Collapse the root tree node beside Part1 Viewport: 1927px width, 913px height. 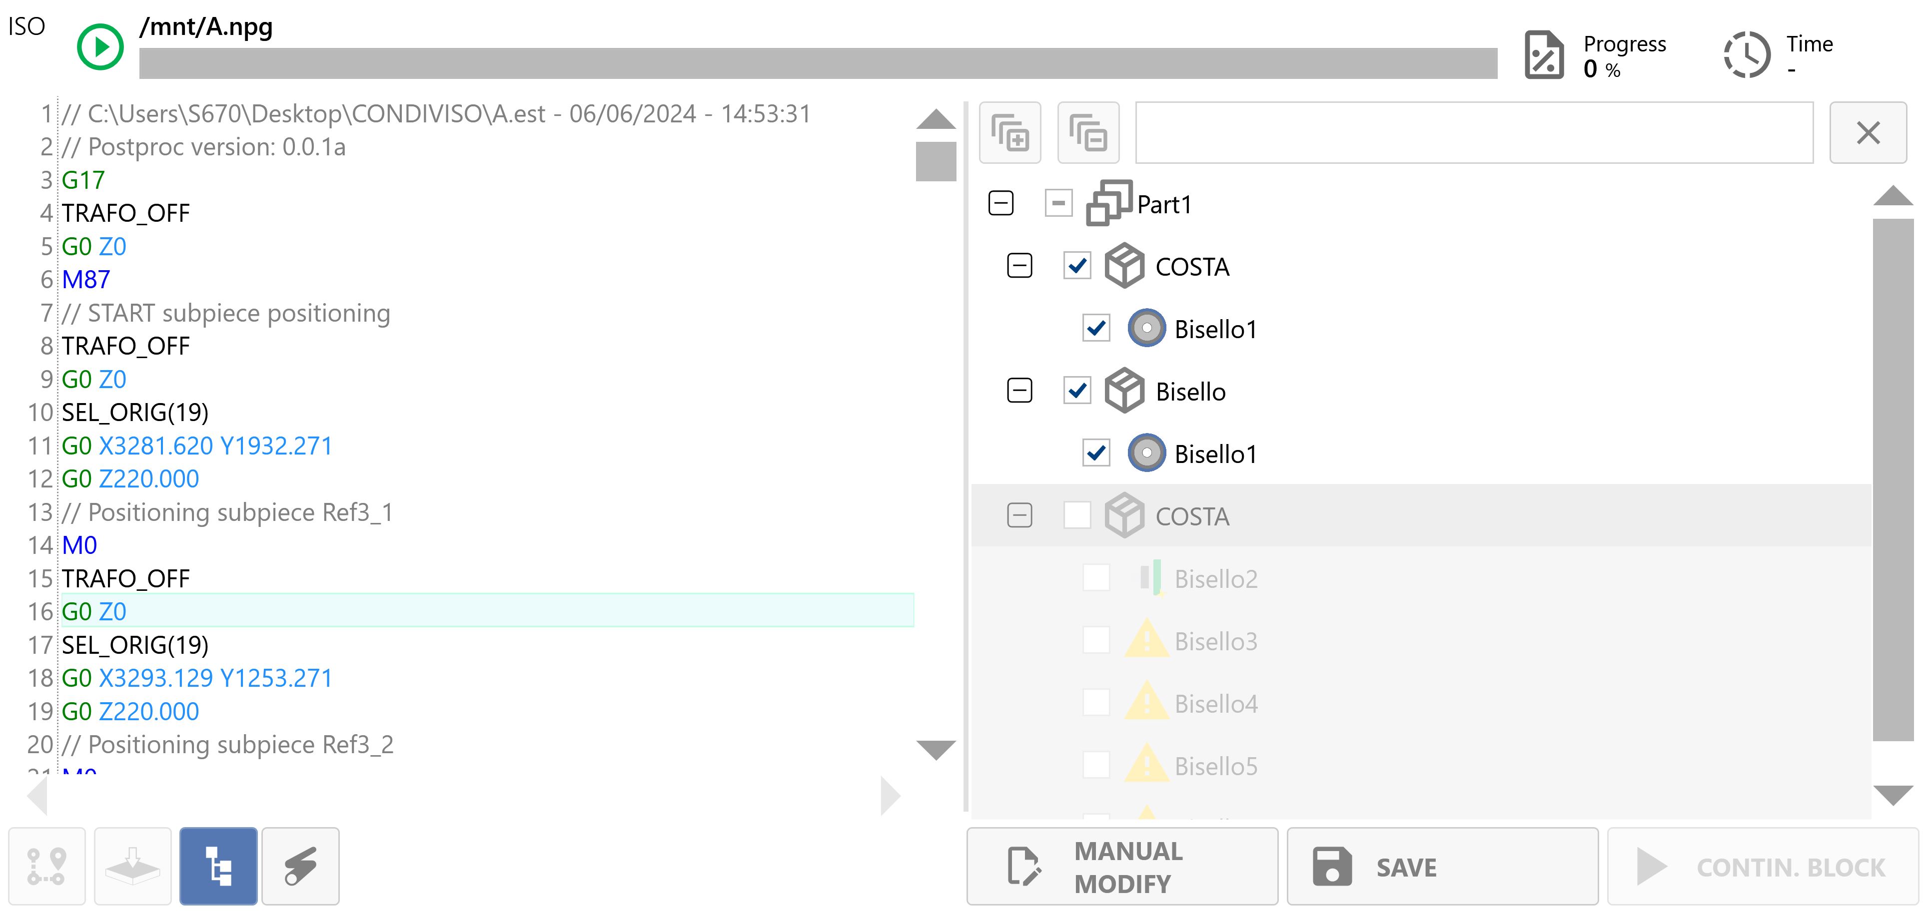coord(1001,203)
